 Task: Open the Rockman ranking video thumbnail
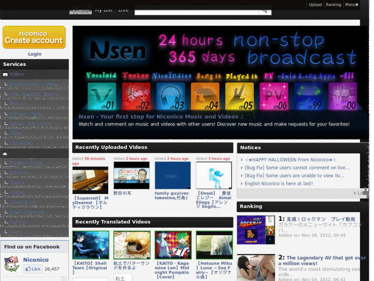pos(256,230)
